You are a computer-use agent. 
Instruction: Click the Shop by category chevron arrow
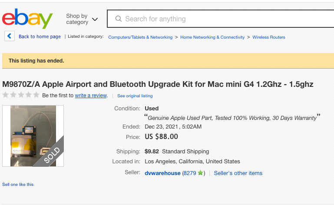[95, 20]
